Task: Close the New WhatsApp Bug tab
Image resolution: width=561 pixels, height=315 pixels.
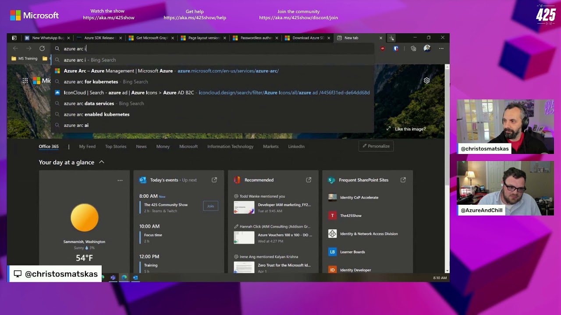Action: click(69, 38)
